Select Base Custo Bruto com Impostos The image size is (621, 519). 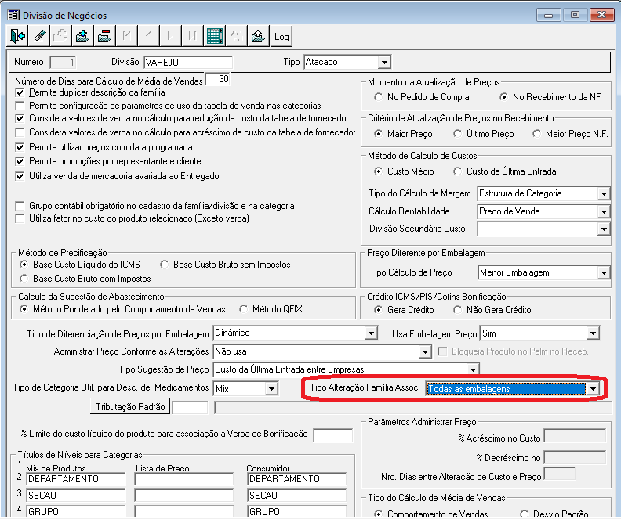click(24, 279)
